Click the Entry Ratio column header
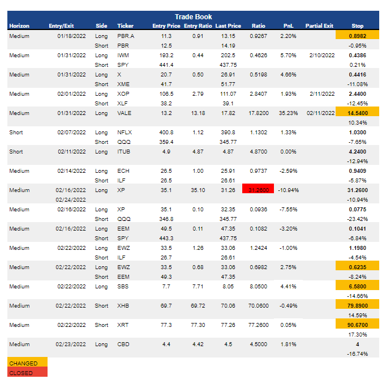 tap(198, 26)
